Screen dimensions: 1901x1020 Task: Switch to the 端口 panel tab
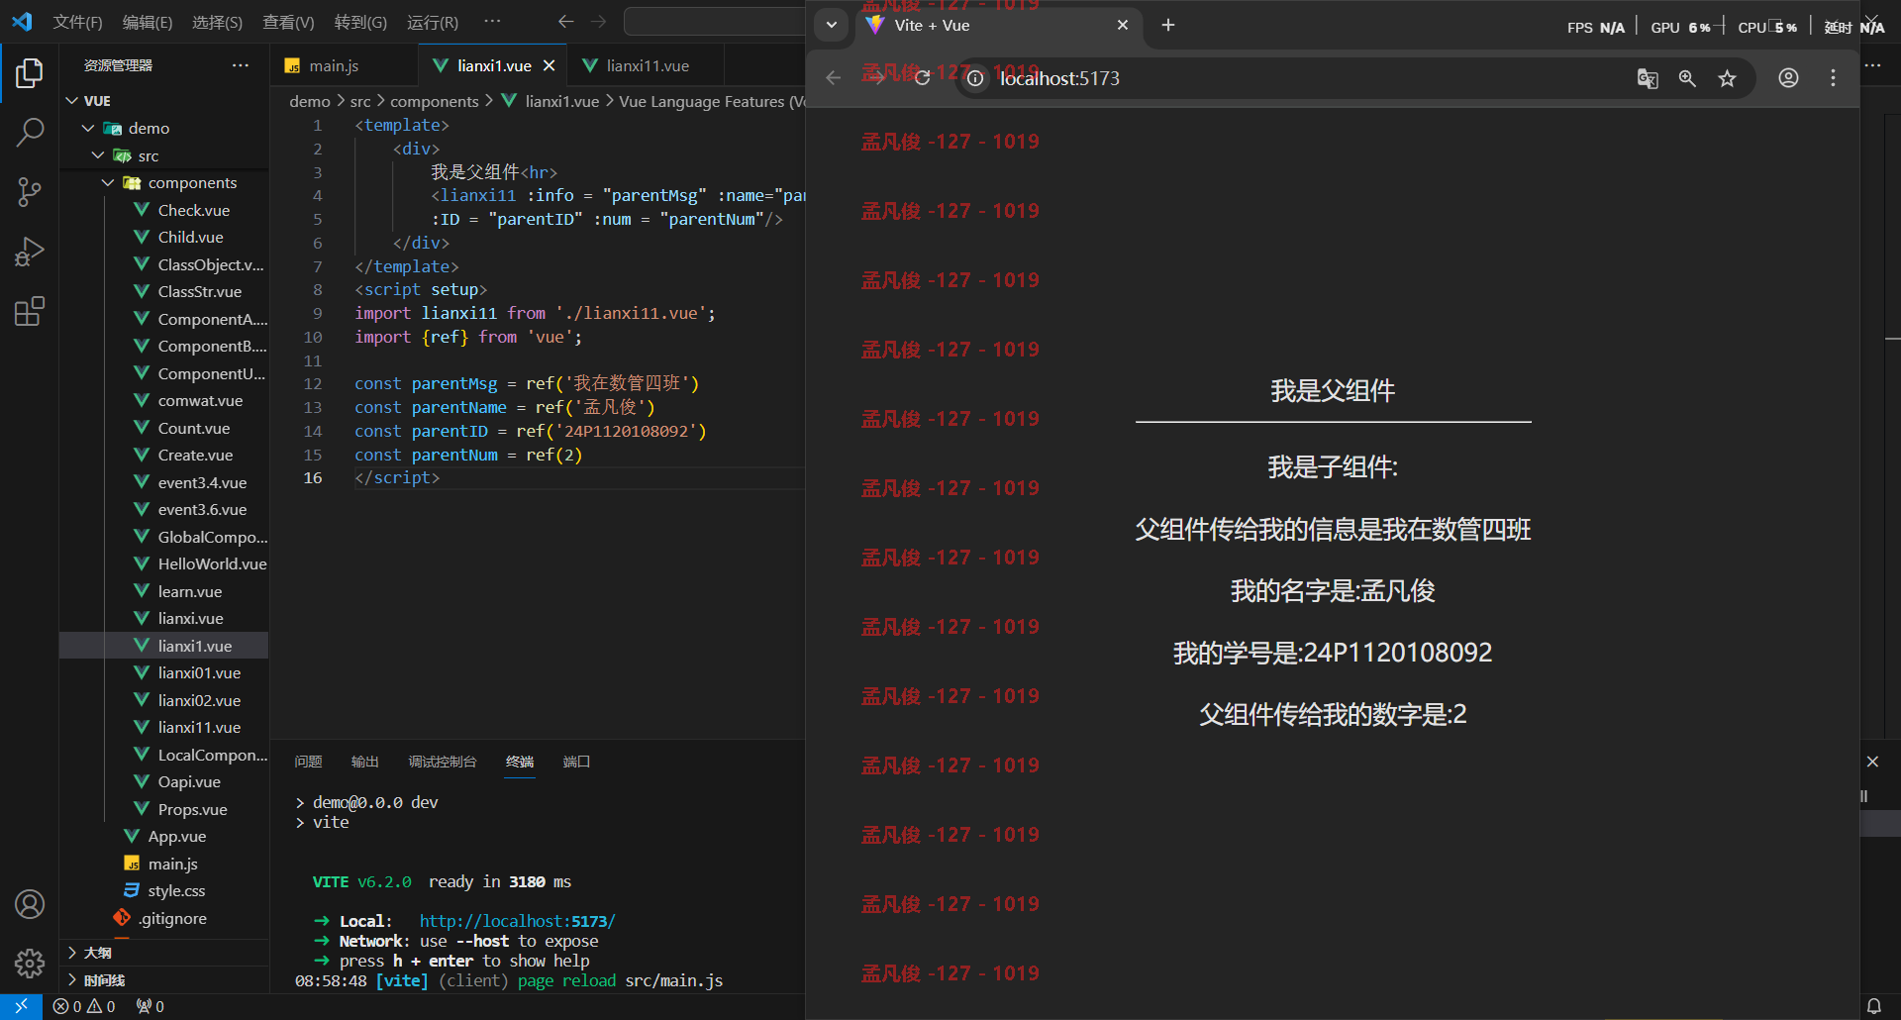[576, 762]
